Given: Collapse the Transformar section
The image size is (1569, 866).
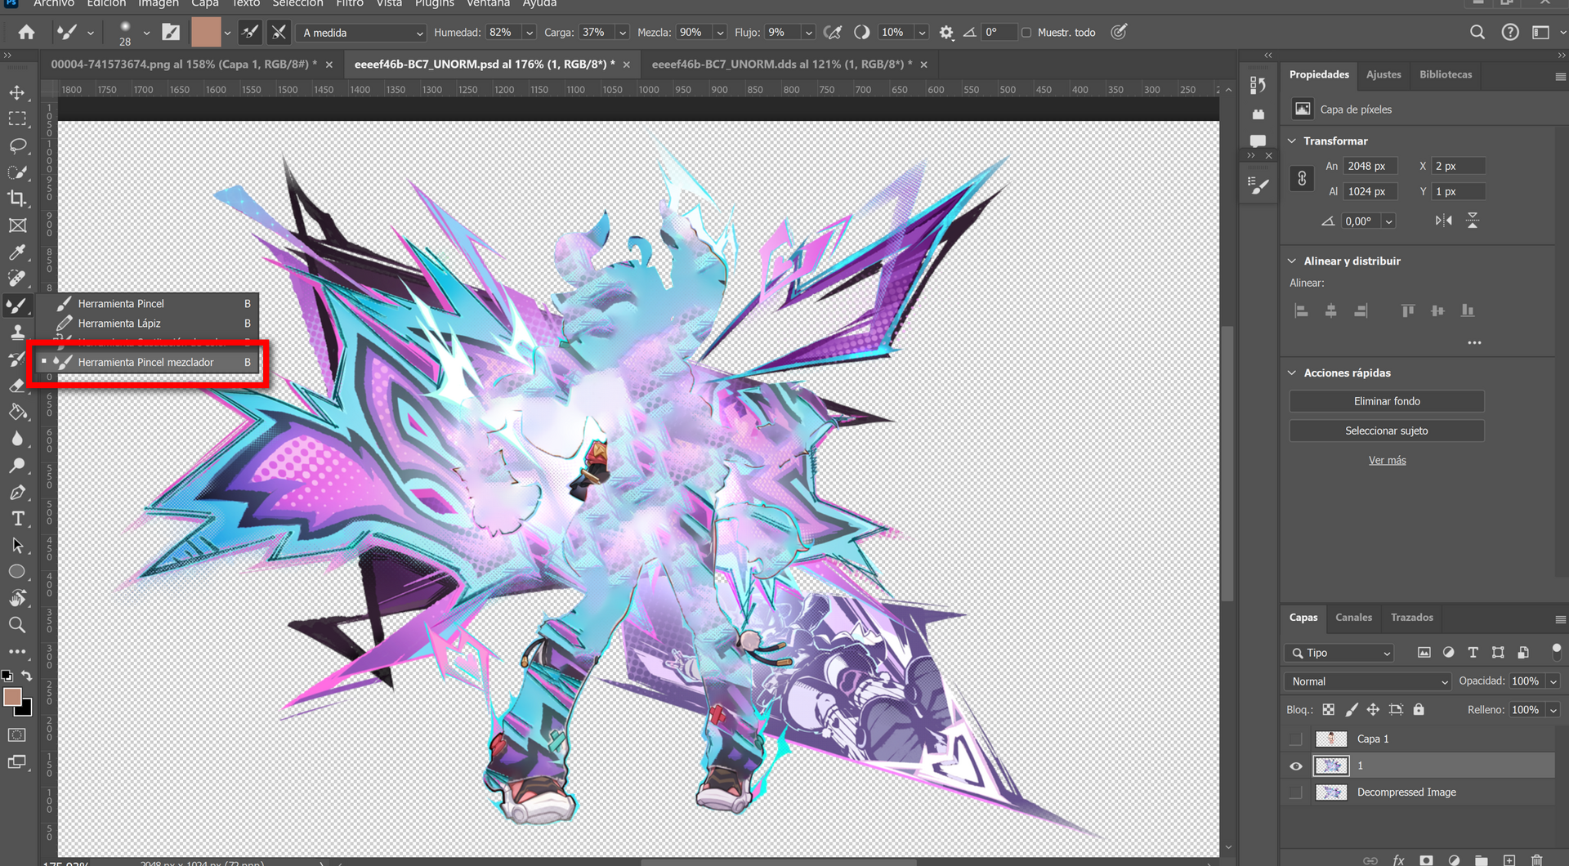Looking at the screenshot, I should [1292, 141].
